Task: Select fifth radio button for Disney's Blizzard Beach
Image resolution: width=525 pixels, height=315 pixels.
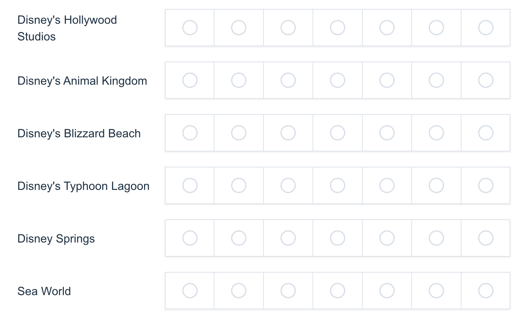Action: coord(387,133)
